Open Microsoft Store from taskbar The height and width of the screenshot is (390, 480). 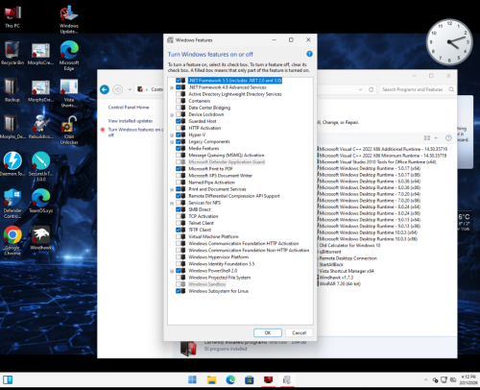coord(250,379)
